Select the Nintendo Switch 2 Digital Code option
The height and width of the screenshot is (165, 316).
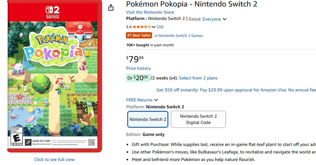click(x=198, y=119)
